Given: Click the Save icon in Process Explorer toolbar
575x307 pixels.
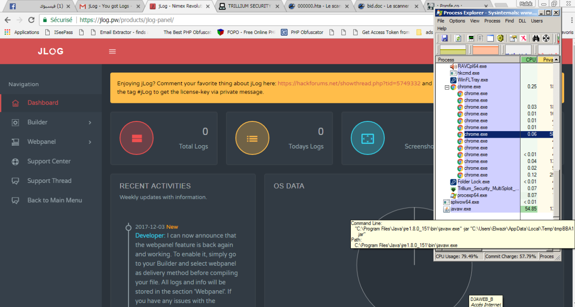Looking at the screenshot, I should (x=444, y=38).
